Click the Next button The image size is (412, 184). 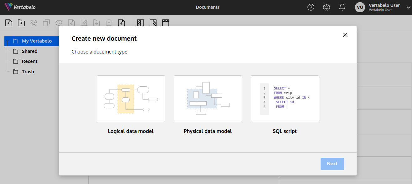coord(332,164)
